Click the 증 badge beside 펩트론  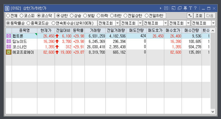(x=9, y=36)
